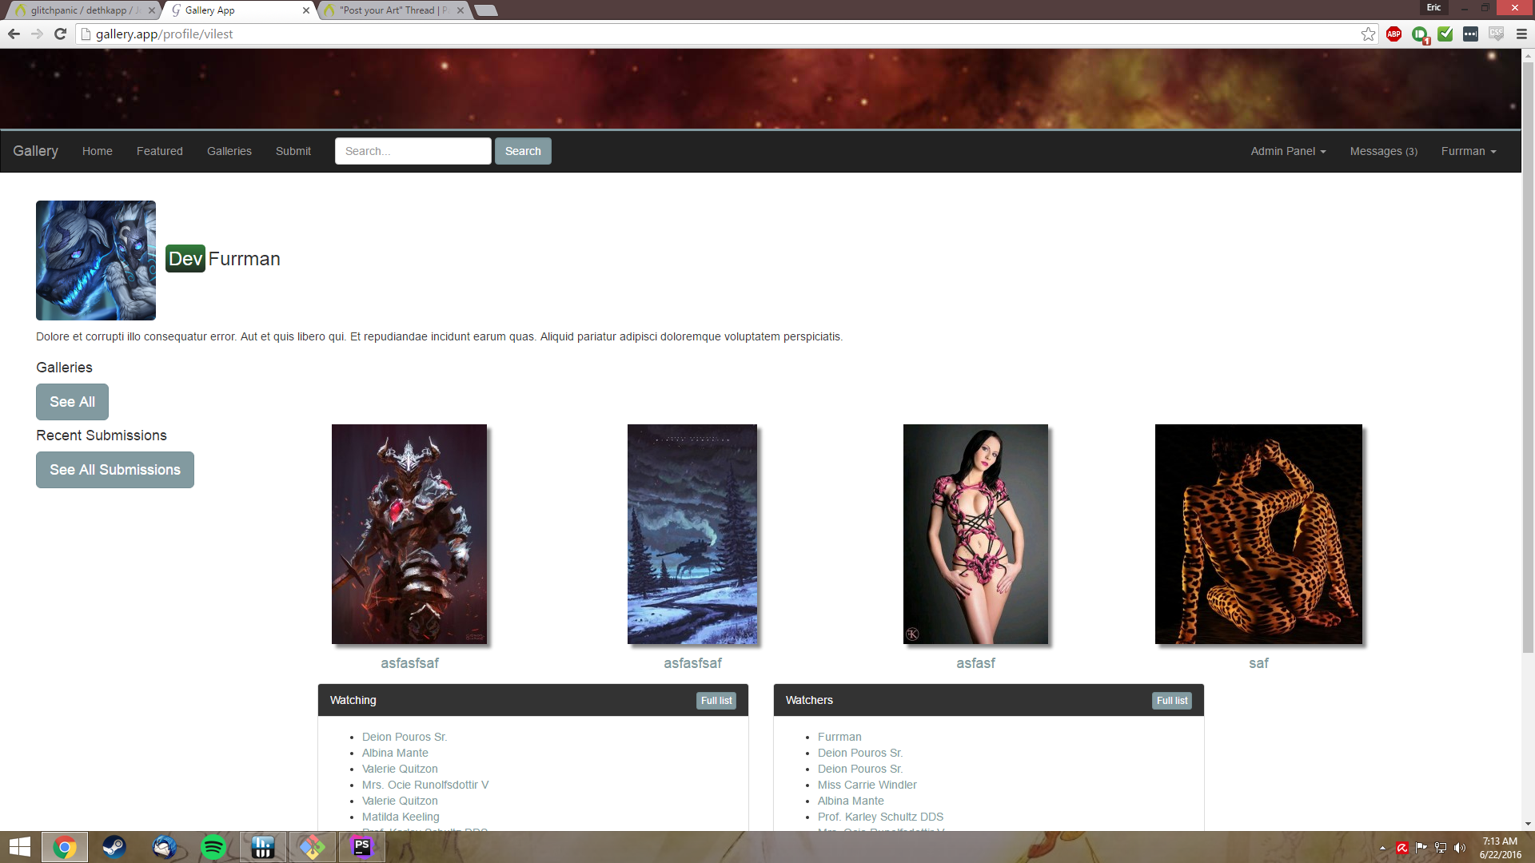Click the See All galleries button

[72, 402]
